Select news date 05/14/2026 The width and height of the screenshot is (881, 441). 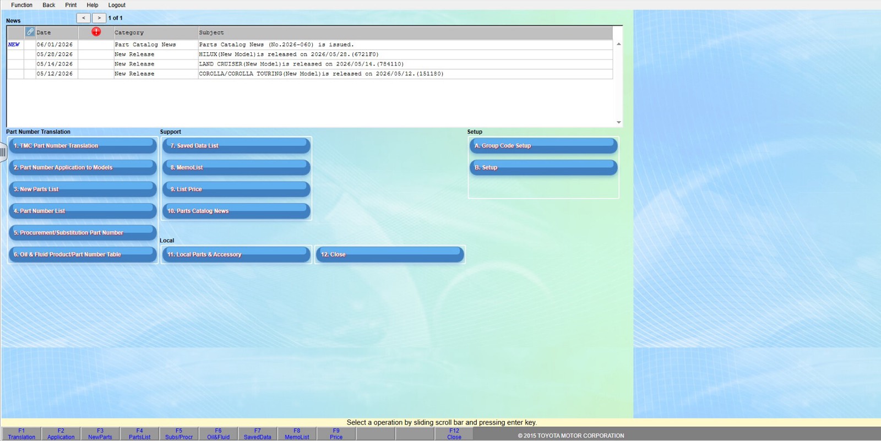click(55, 64)
